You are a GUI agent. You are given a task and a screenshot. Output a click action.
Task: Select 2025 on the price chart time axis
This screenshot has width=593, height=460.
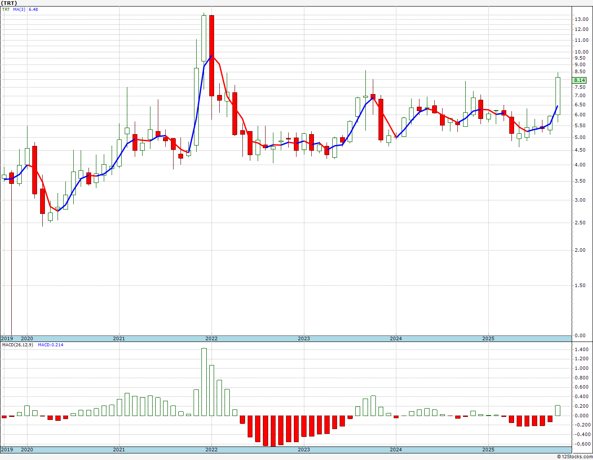coord(488,338)
